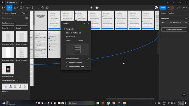Open team library book icon

27,18
